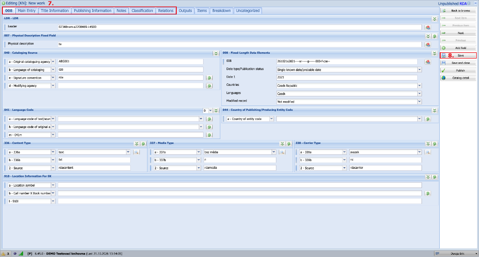Switch to the Uncategorized tab

[x=248, y=11]
